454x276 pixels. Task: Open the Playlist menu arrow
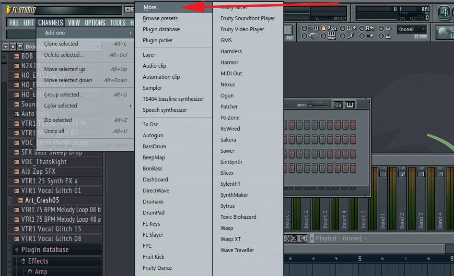(x=312, y=239)
